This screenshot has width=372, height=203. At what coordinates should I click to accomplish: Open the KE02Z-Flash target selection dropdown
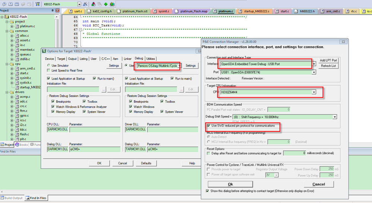point(79,4)
